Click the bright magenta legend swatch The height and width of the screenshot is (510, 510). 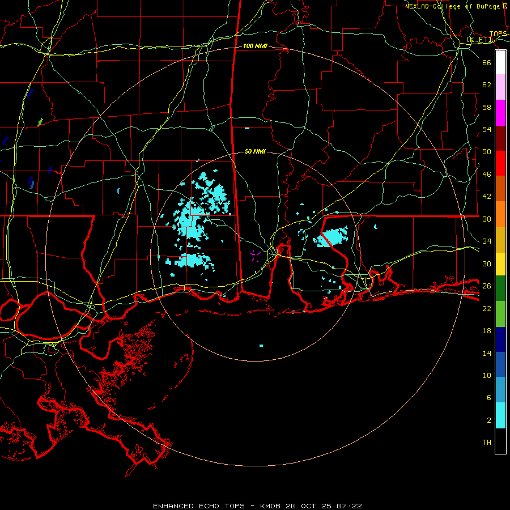click(x=500, y=113)
